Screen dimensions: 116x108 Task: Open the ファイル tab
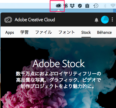[x=43, y=32]
